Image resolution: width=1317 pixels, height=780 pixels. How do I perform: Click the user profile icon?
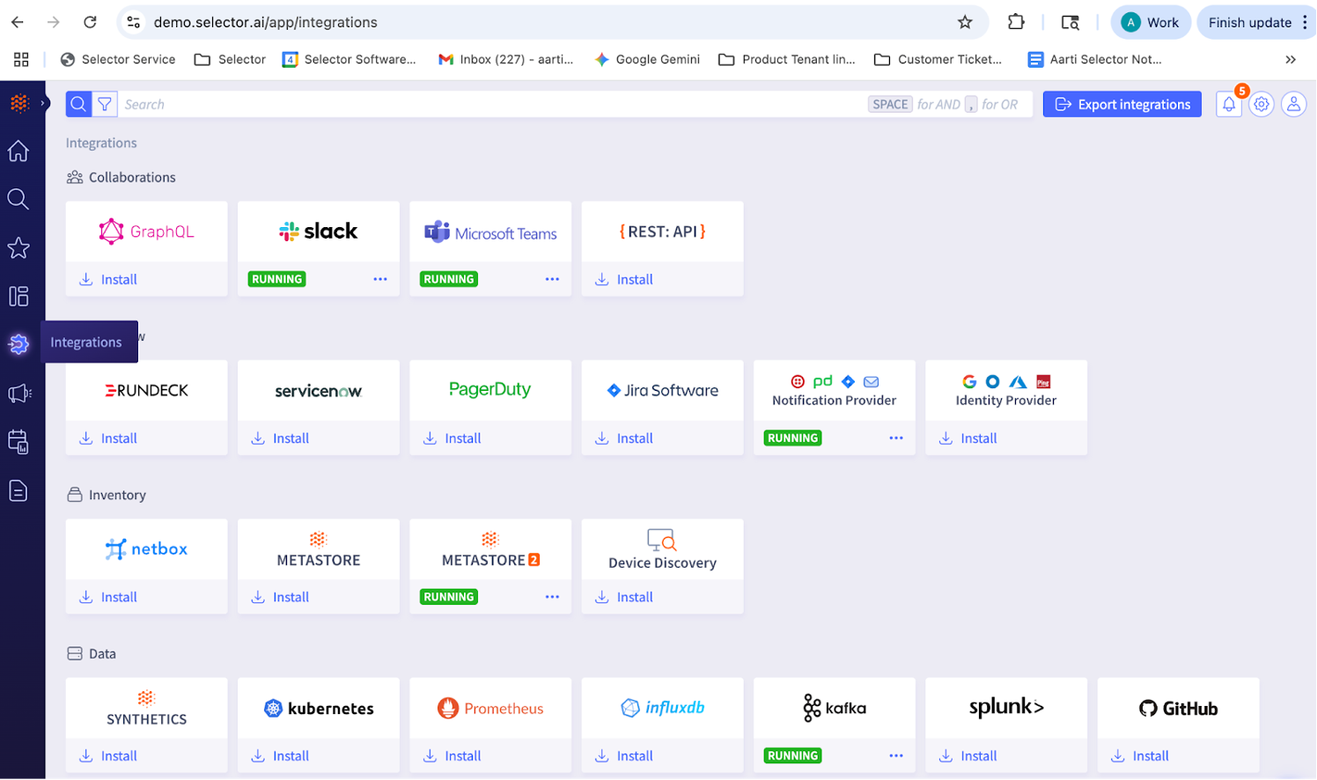(x=1293, y=104)
